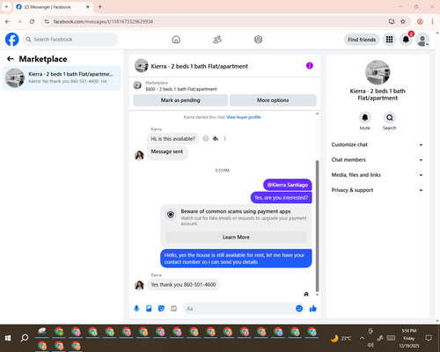React to 'Hi, is this available?' message

[206, 138]
